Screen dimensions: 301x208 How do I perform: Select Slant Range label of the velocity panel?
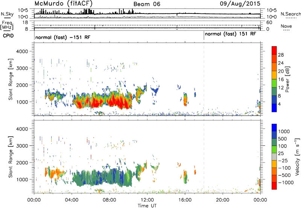[x=11, y=157]
